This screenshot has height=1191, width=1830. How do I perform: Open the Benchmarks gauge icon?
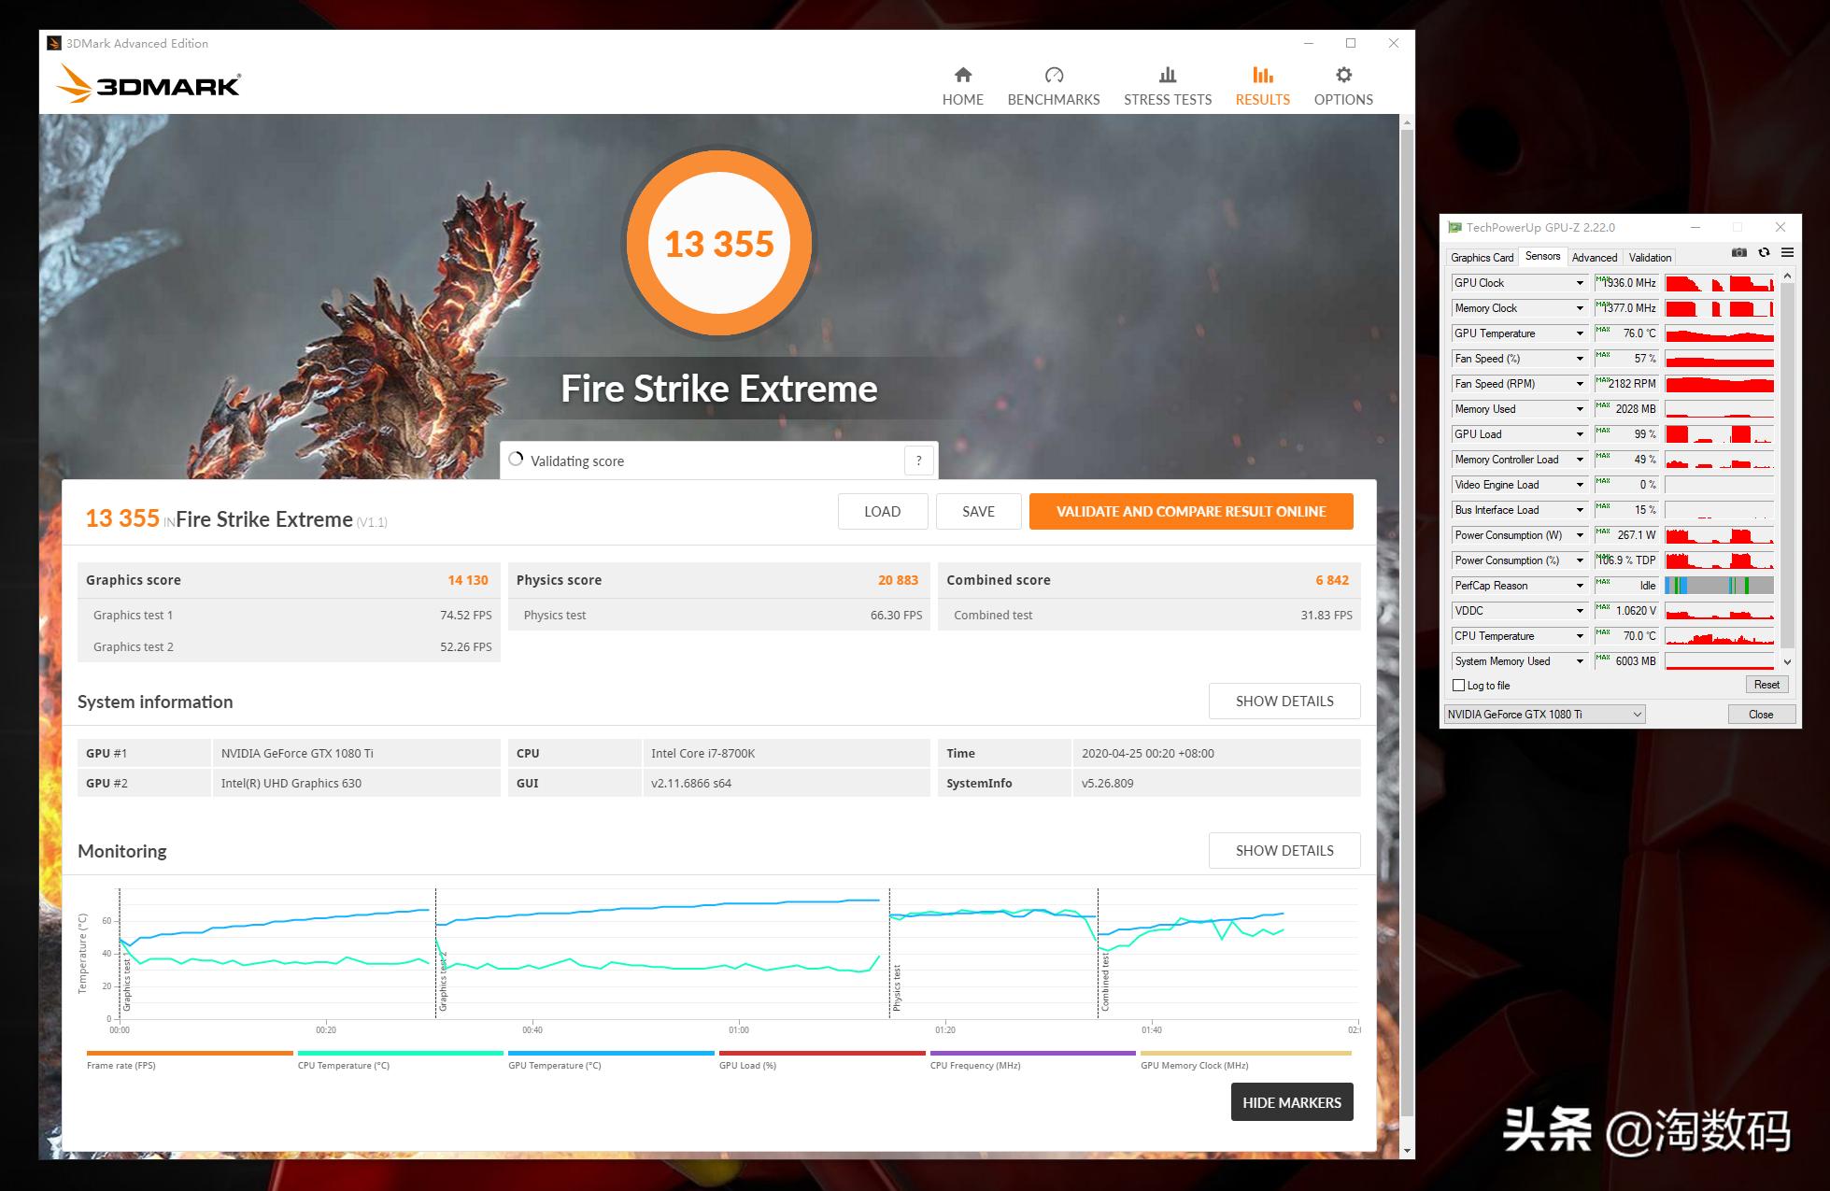coord(1053,76)
